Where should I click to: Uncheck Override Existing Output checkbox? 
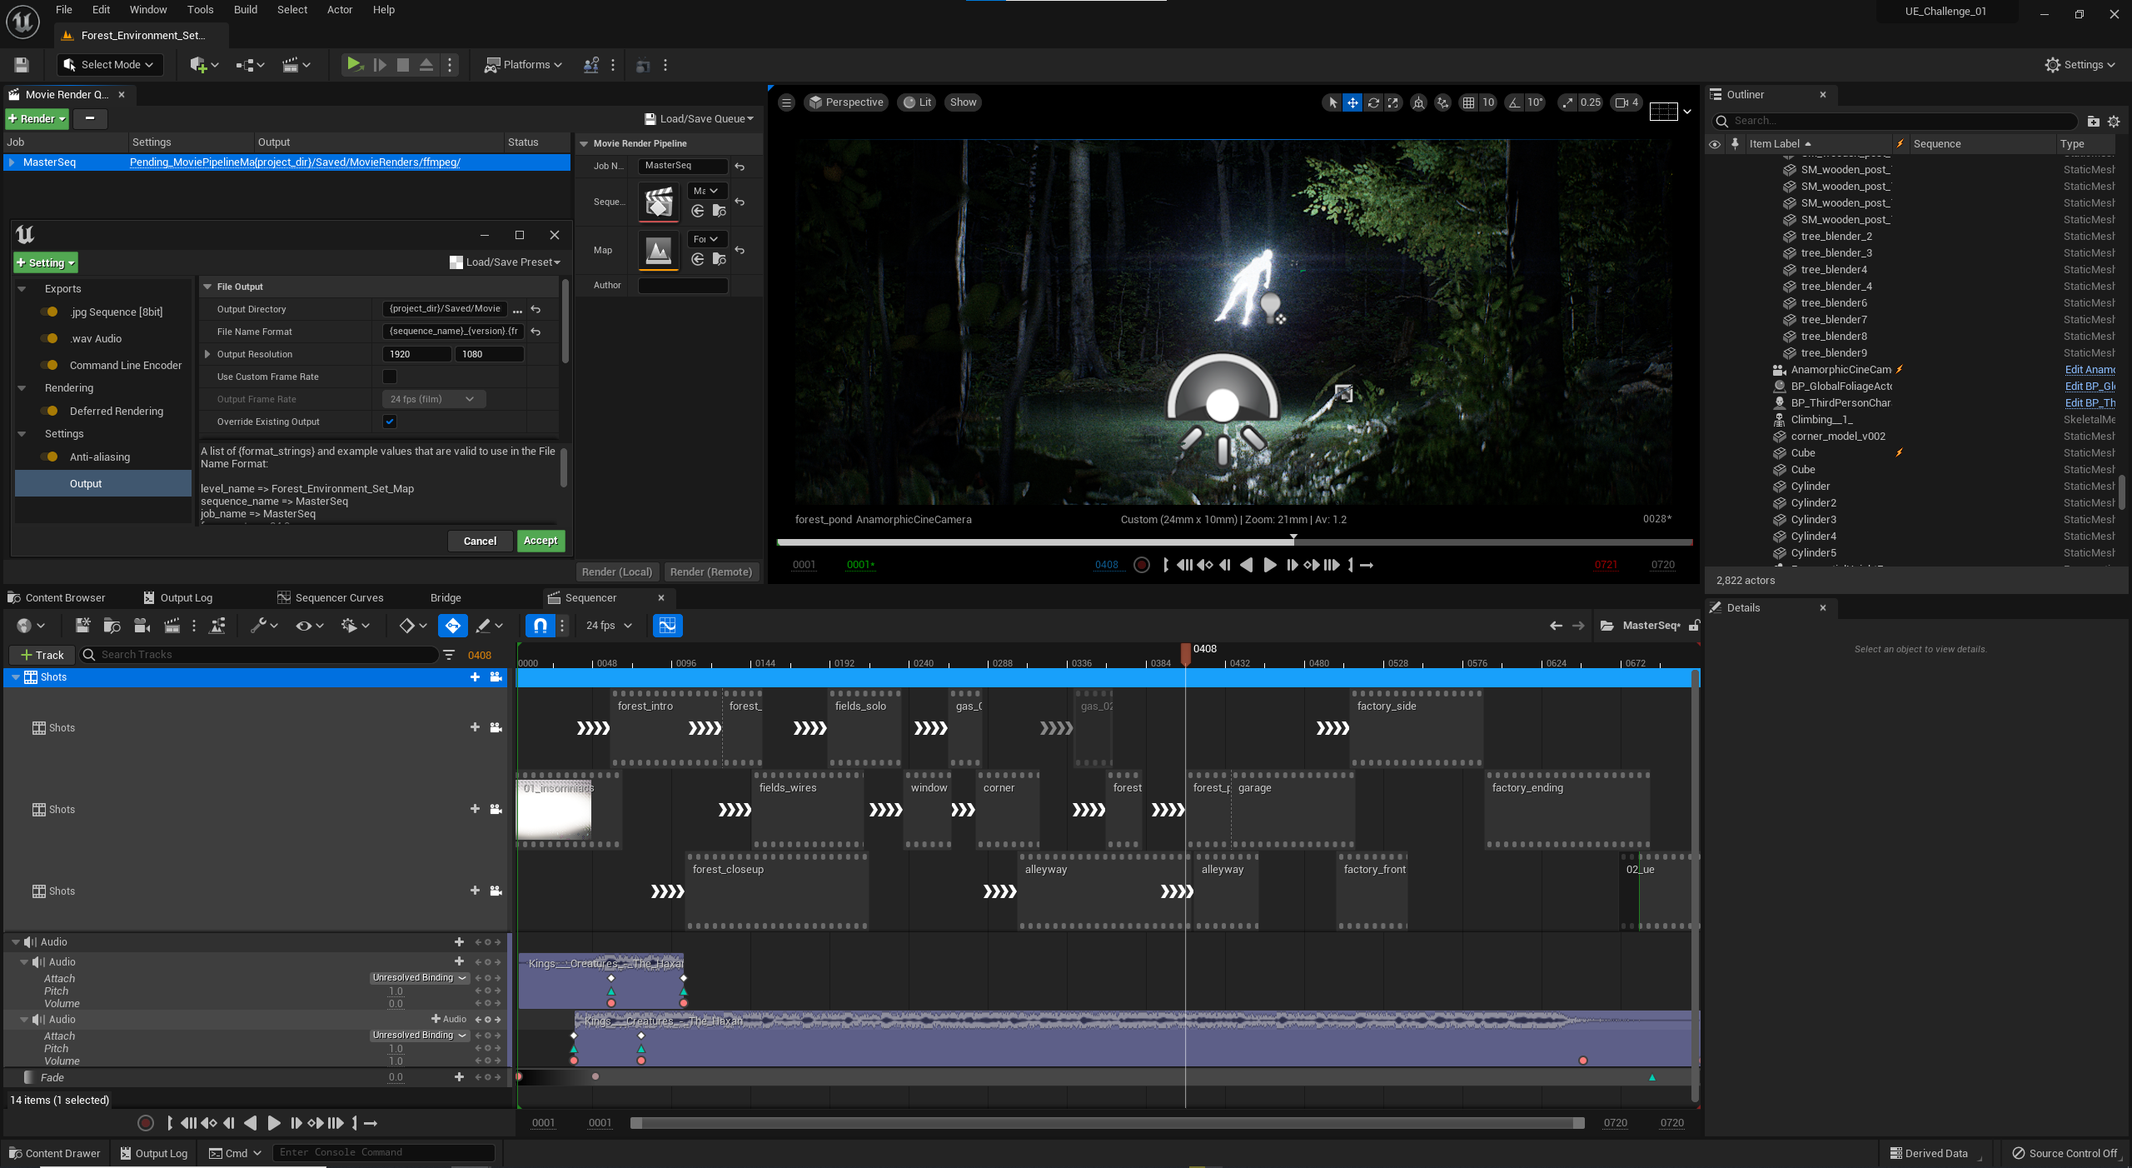[389, 422]
